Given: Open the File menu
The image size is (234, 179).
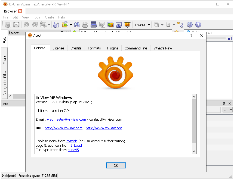Looking at the screenshot, I should [6, 17].
